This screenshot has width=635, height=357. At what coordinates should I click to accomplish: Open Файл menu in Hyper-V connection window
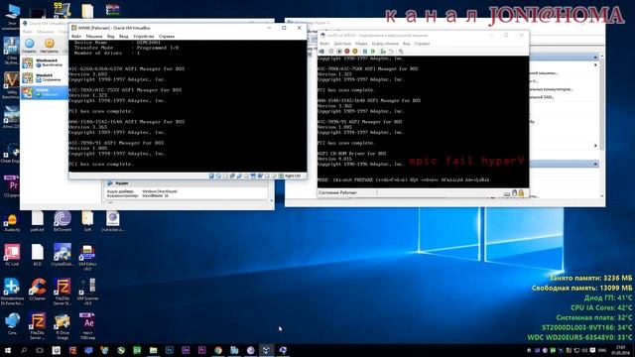[x=324, y=44]
